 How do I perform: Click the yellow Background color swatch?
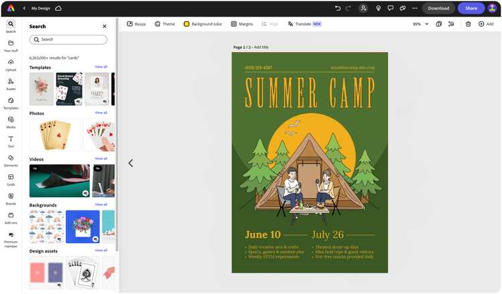[x=186, y=24]
